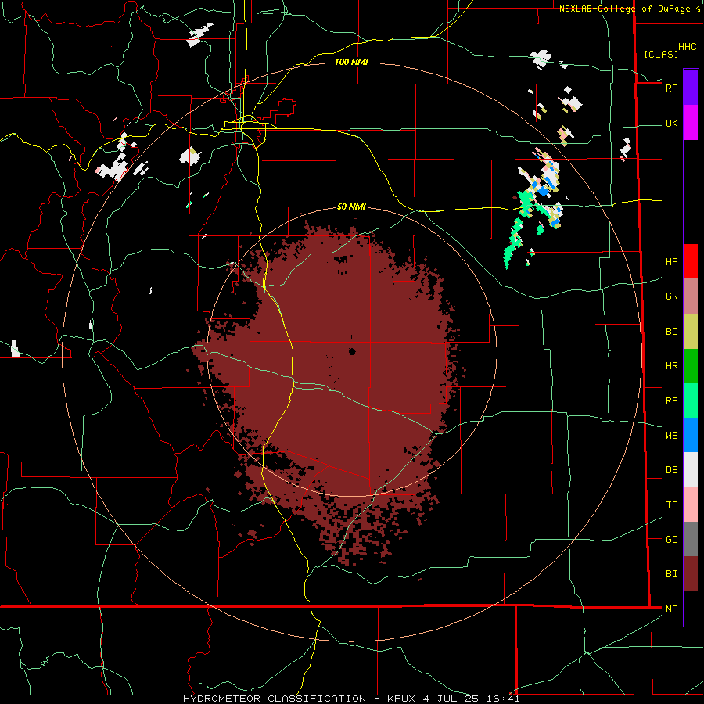
Task: Click the HR legend label
Action: click(671, 366)
